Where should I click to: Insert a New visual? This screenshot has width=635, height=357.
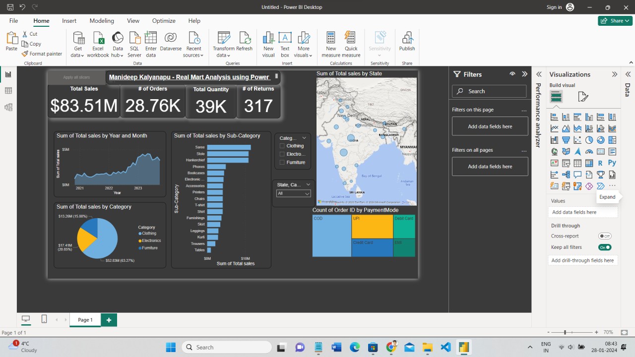click(x=268, y=45)
